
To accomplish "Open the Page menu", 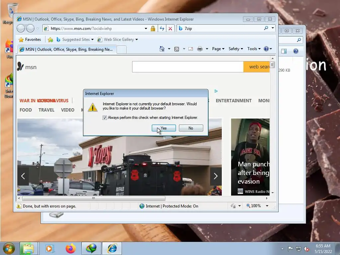I will tap(218, 49).
